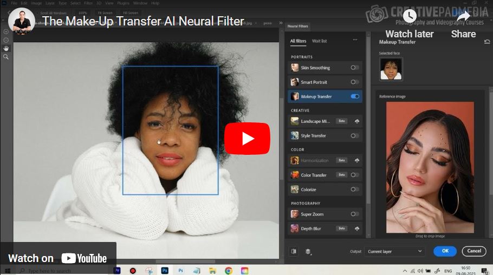Viewport: 493px width, 275px height.
Task: Open the Output Current layer dropdown
Action: [x=394, y=251]
